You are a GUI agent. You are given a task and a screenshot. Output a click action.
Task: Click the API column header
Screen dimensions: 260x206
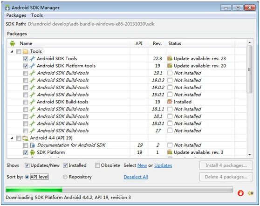pos(139,43)
